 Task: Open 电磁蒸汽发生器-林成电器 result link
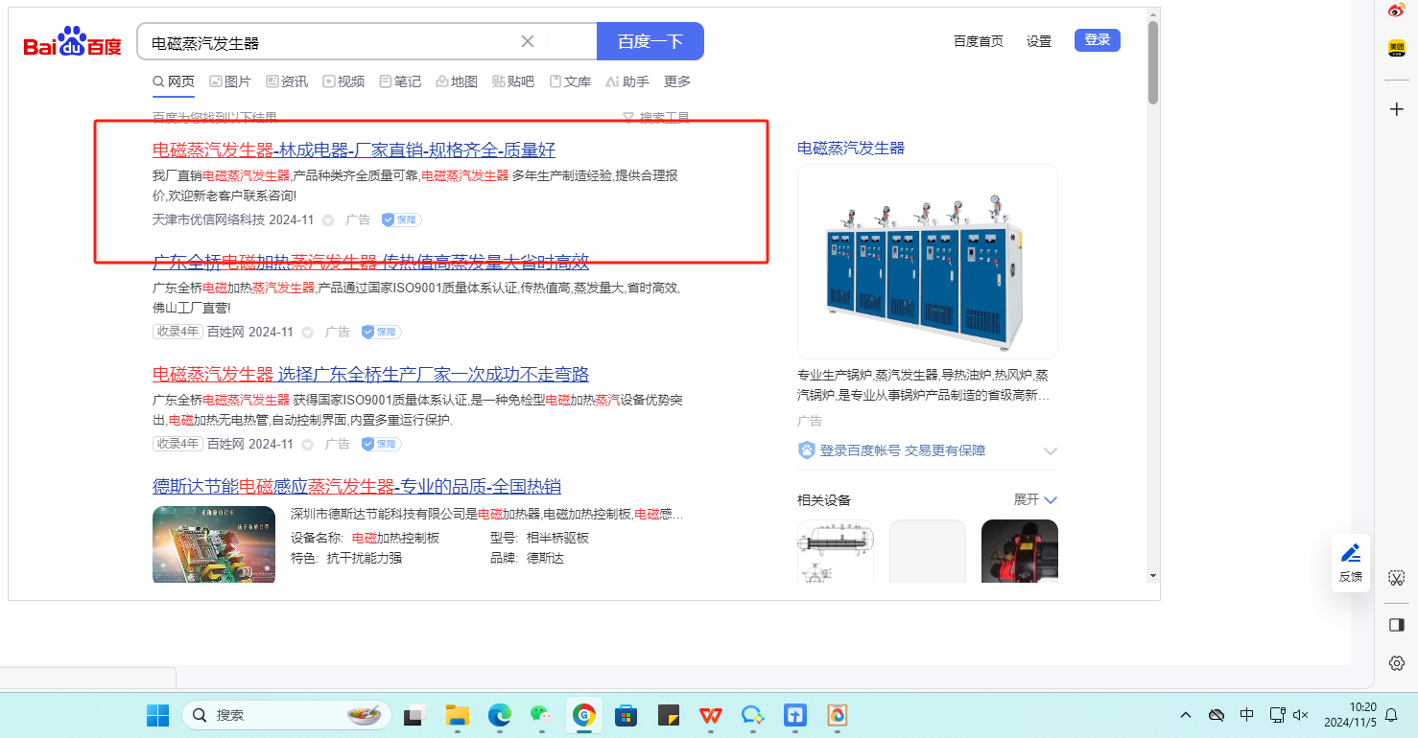click(354, 150)
